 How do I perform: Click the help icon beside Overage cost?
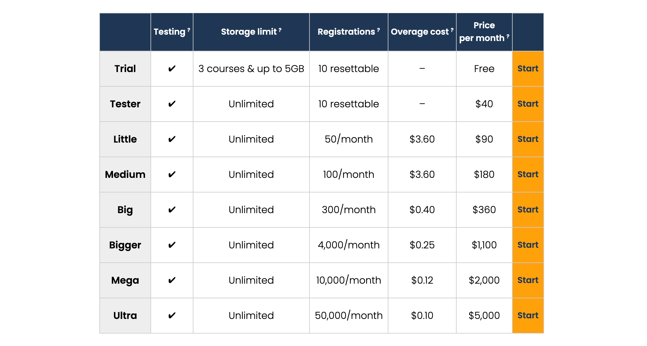452,30
